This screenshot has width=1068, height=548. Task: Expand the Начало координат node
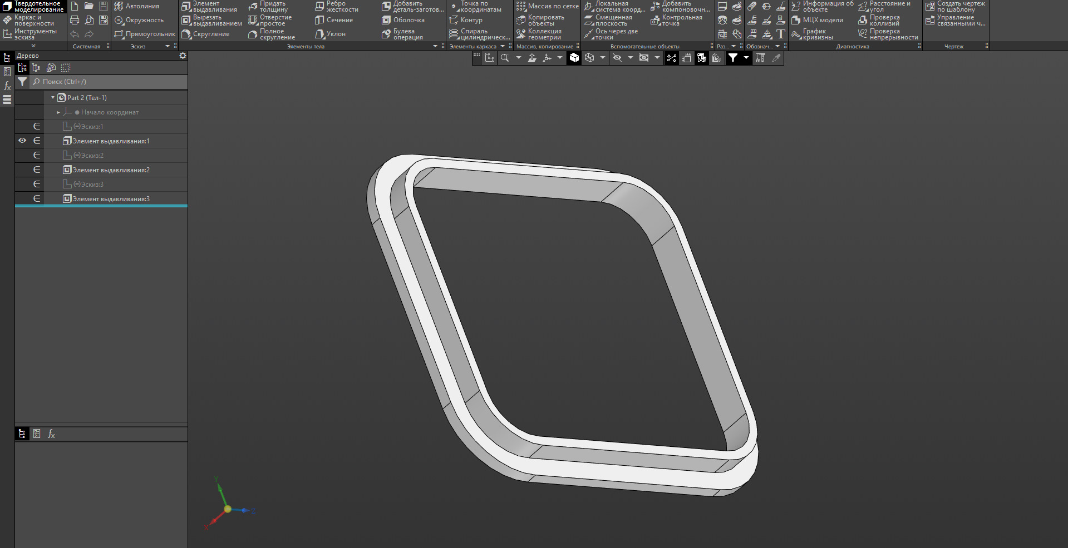pos(58,112)
